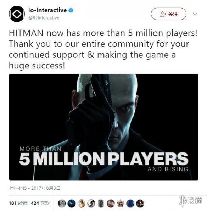
Task: Open first liker avatar in row
Action: tap(62, 203)
